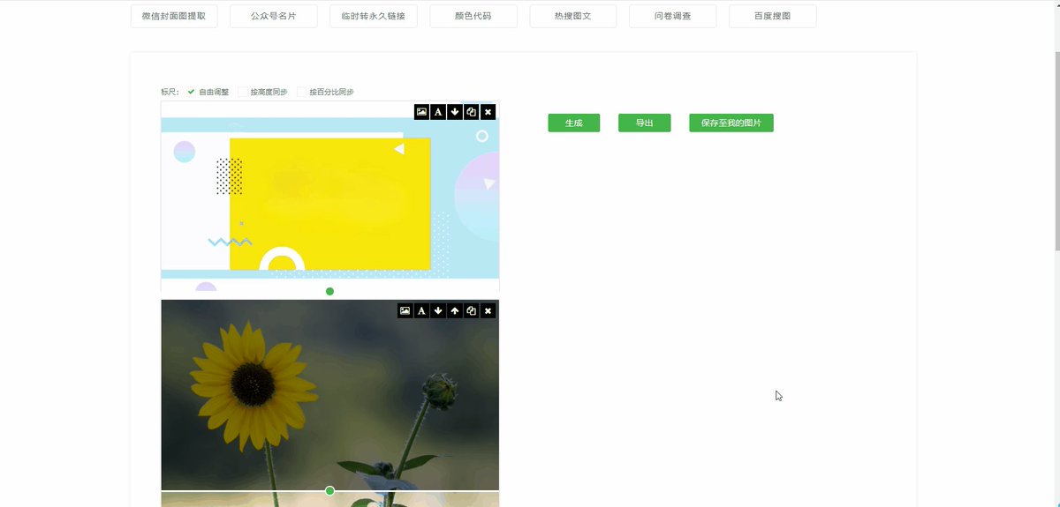Delete yellow banner block with X icon
Image resolution: width=1060 pixels, height=507 pixels.
pos(488,112)
